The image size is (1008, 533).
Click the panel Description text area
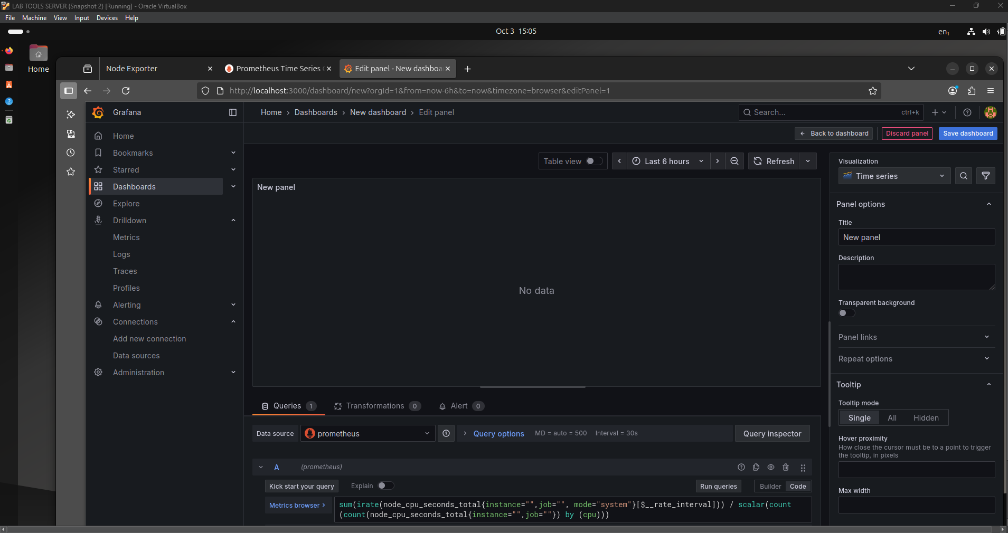coord(916,277)
